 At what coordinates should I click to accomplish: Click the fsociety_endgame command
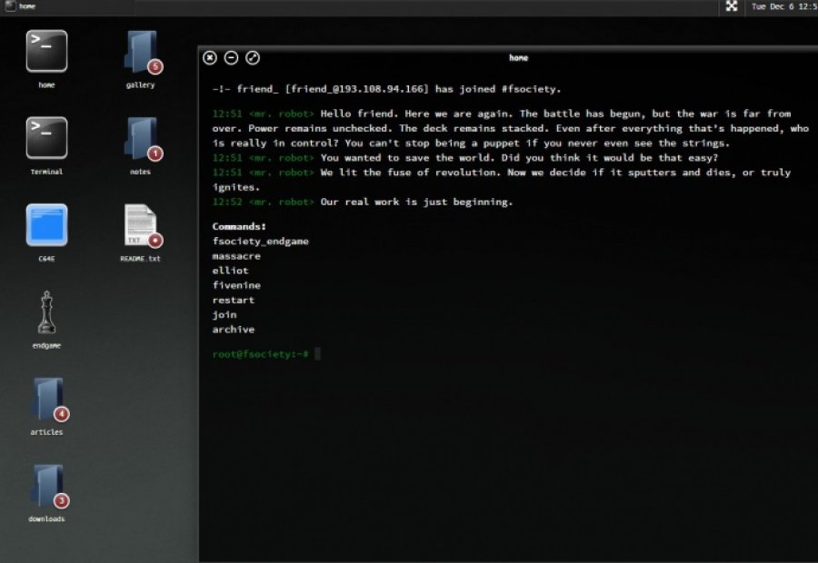pyautogui.click(x=260, y=242)
